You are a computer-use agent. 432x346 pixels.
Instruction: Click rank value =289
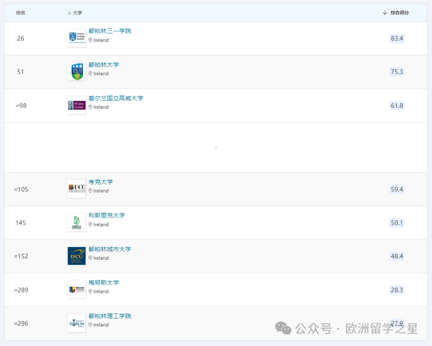click(21, 290)
